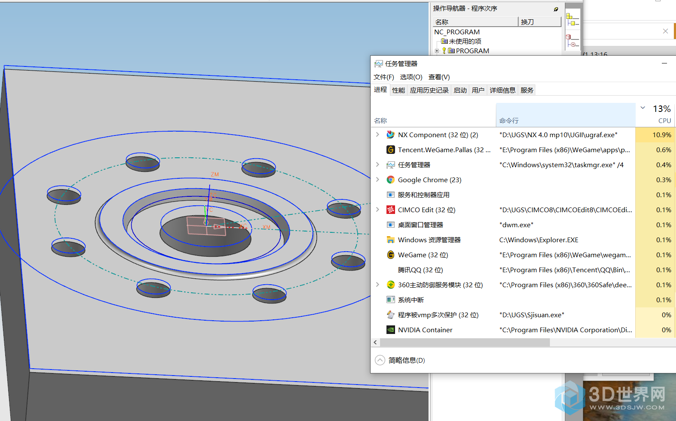Viewport: 676px width, 421px height.
Task: Select the 未使用的项 tree item
Action: pyautogui.click(x=465, y=42)
